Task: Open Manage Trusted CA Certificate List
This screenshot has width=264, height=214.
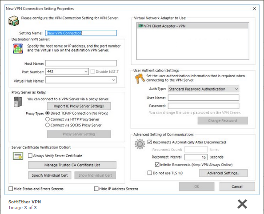Action: coord(72,165)
